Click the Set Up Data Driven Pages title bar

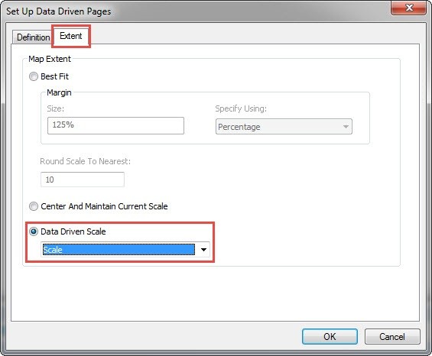(x=193, y=11)
